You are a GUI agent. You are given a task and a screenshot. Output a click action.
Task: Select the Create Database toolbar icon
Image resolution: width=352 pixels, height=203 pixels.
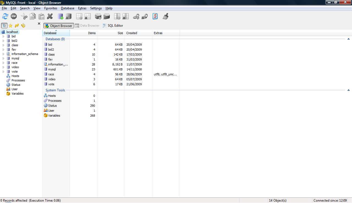[61, 17]
